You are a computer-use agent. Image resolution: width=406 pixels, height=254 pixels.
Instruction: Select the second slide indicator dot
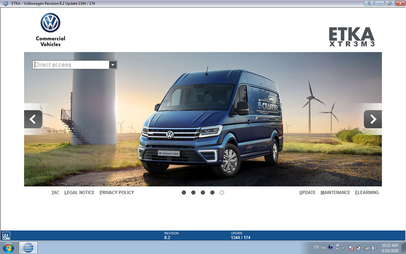tap(193, 193)
